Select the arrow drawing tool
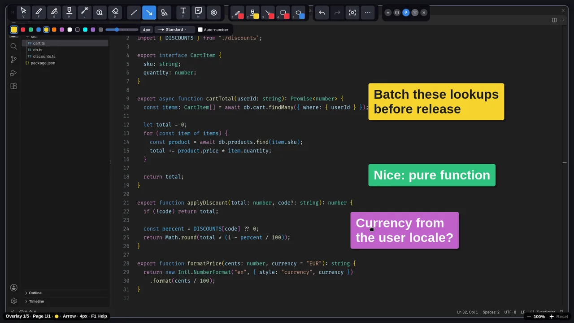This screenshot has width=574, height=323. [149, 13]
